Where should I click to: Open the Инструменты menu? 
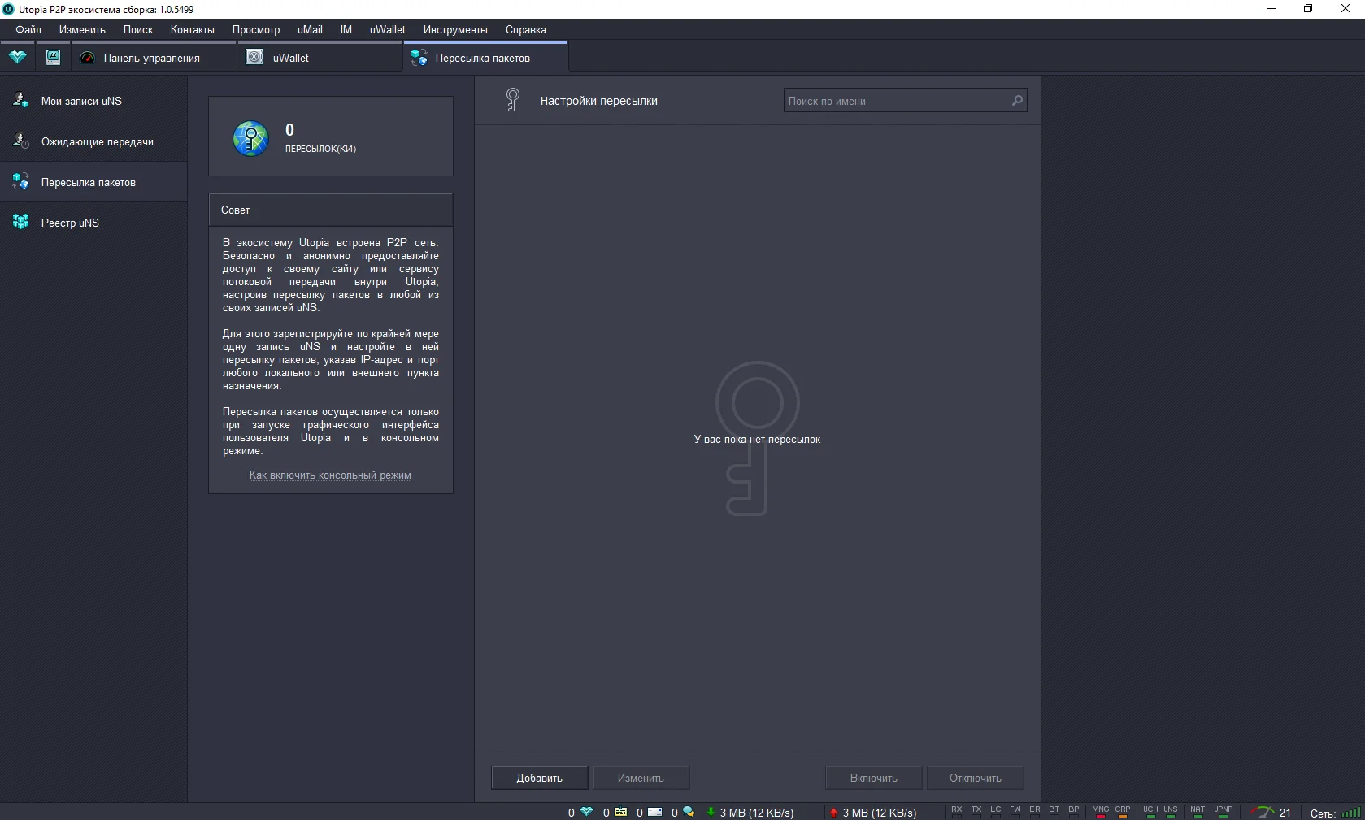tap(454, 29)
